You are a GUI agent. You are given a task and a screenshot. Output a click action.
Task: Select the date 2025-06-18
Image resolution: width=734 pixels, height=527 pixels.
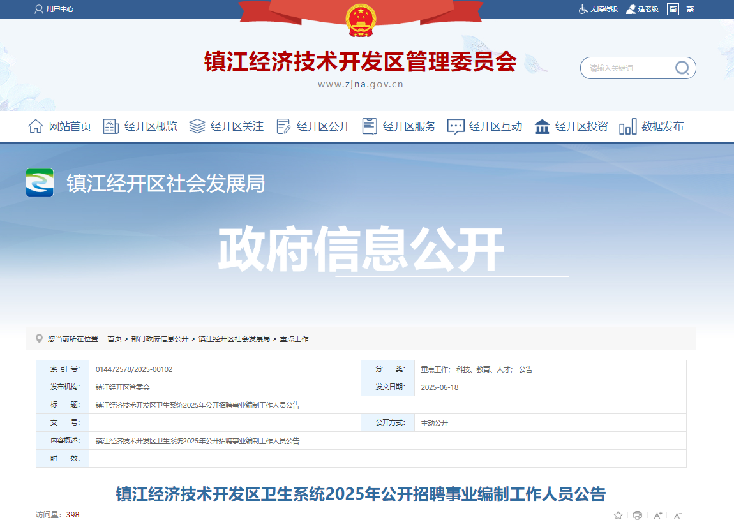point(440,387)
